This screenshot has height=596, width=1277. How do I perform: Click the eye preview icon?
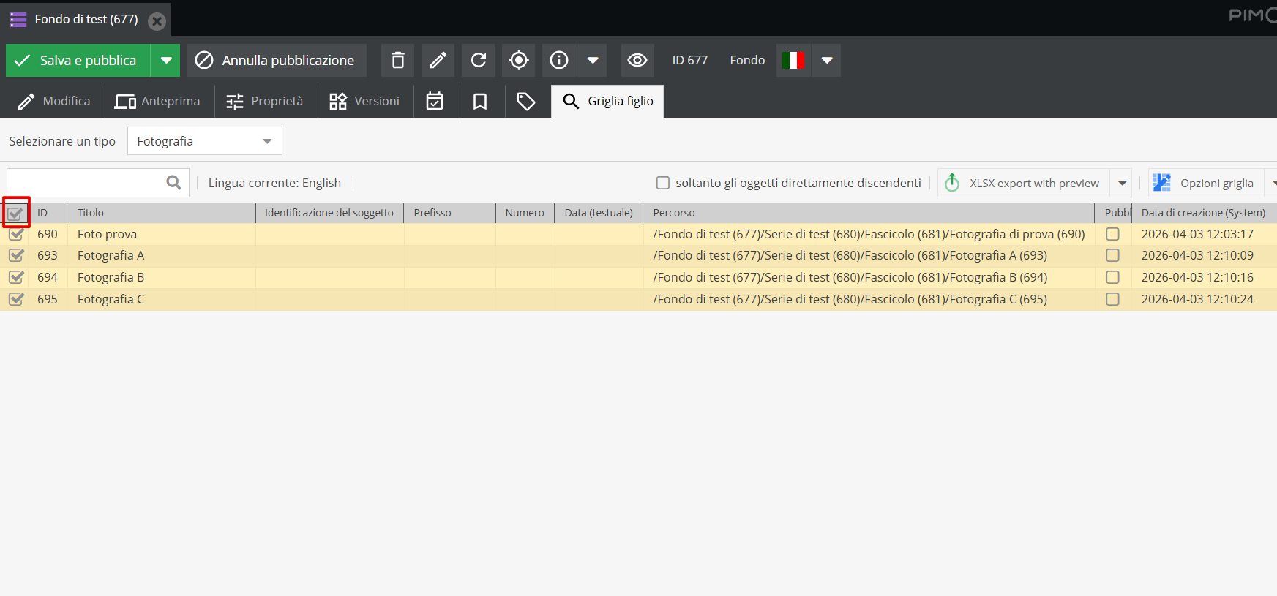click(x=637, y=60)
